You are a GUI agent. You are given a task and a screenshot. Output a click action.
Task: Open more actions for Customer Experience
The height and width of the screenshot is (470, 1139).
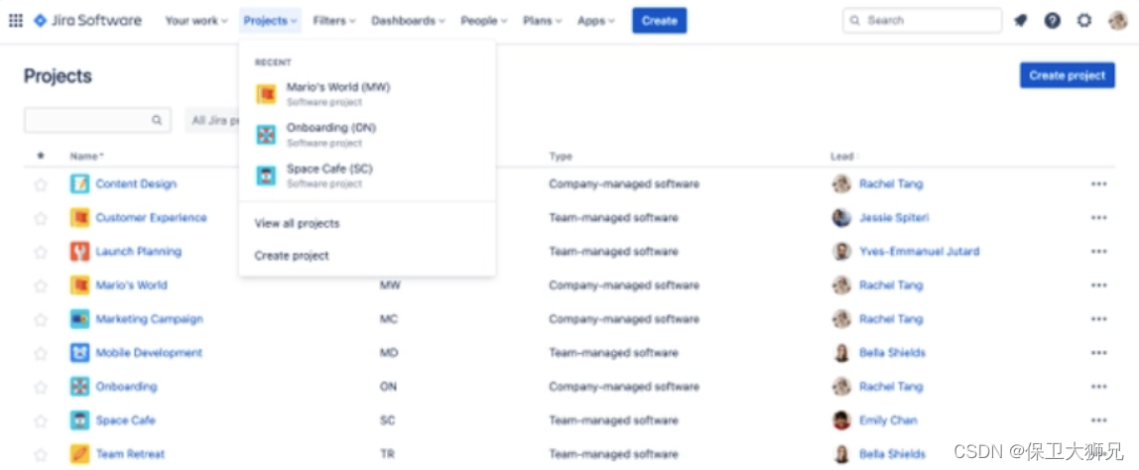click(x=1099, y=218)
